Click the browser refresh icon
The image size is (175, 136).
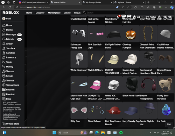10,7
